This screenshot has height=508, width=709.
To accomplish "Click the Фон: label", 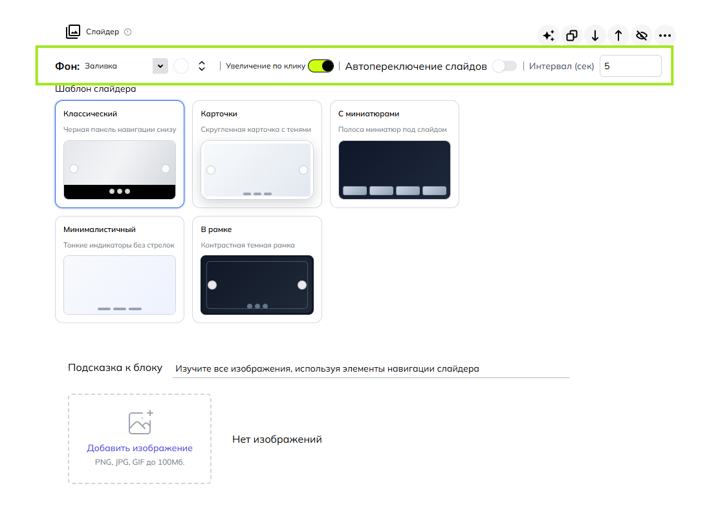I will click(x=67, y=67).
